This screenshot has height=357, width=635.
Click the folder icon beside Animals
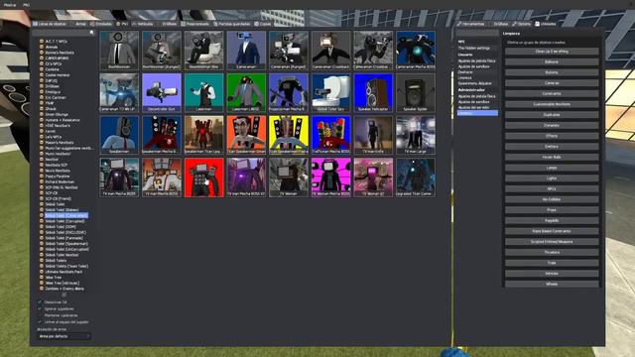coord(42,47)
